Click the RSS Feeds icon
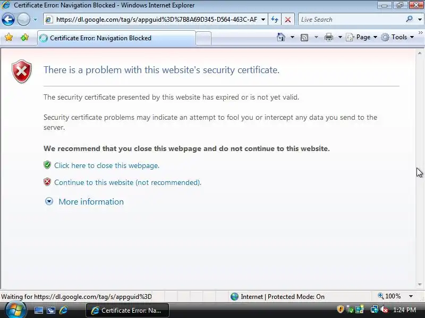Image resolution: width=425 pixels, height=318 pixels. (304, 37)
